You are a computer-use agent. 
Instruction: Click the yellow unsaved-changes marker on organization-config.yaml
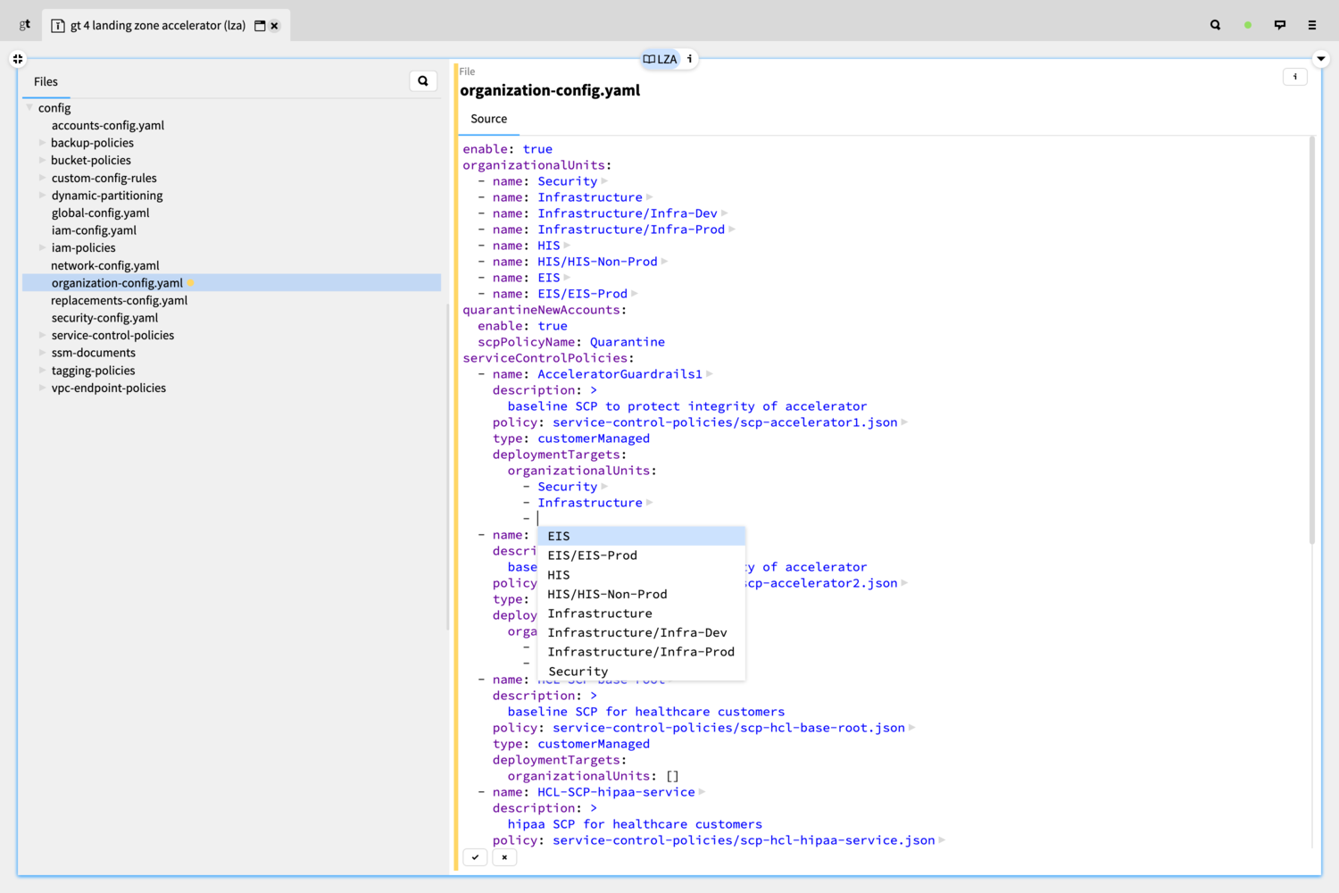pos(190,283)
